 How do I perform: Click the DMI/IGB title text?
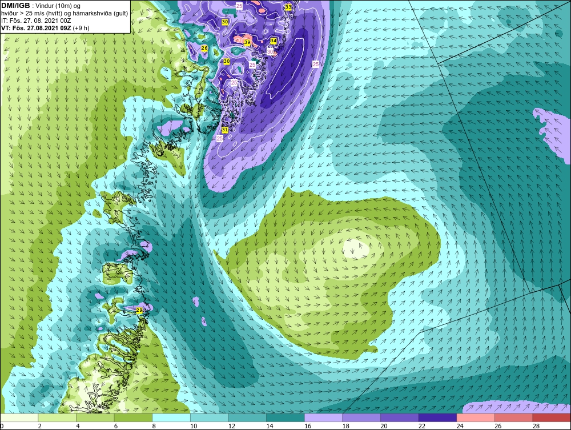pos(15,6)
